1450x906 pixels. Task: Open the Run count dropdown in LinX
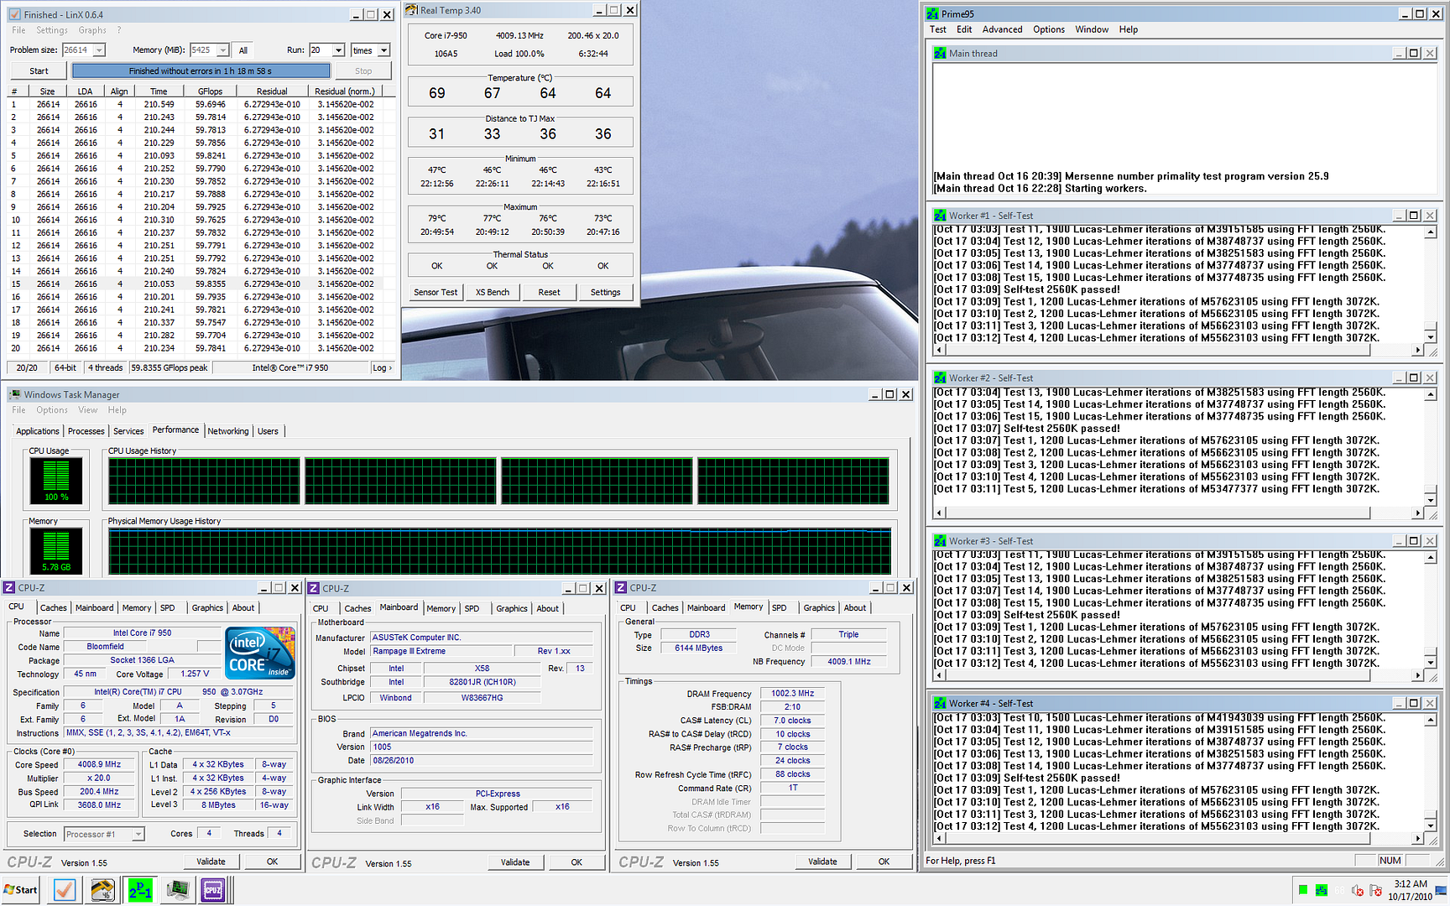point(338,50)
